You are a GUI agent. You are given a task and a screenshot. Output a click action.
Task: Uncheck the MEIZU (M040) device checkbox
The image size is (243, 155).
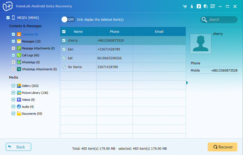[x=8, y=18]
